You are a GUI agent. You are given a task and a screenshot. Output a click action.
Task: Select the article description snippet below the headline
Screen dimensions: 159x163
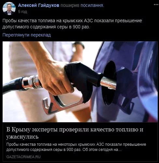click(76, 147)
